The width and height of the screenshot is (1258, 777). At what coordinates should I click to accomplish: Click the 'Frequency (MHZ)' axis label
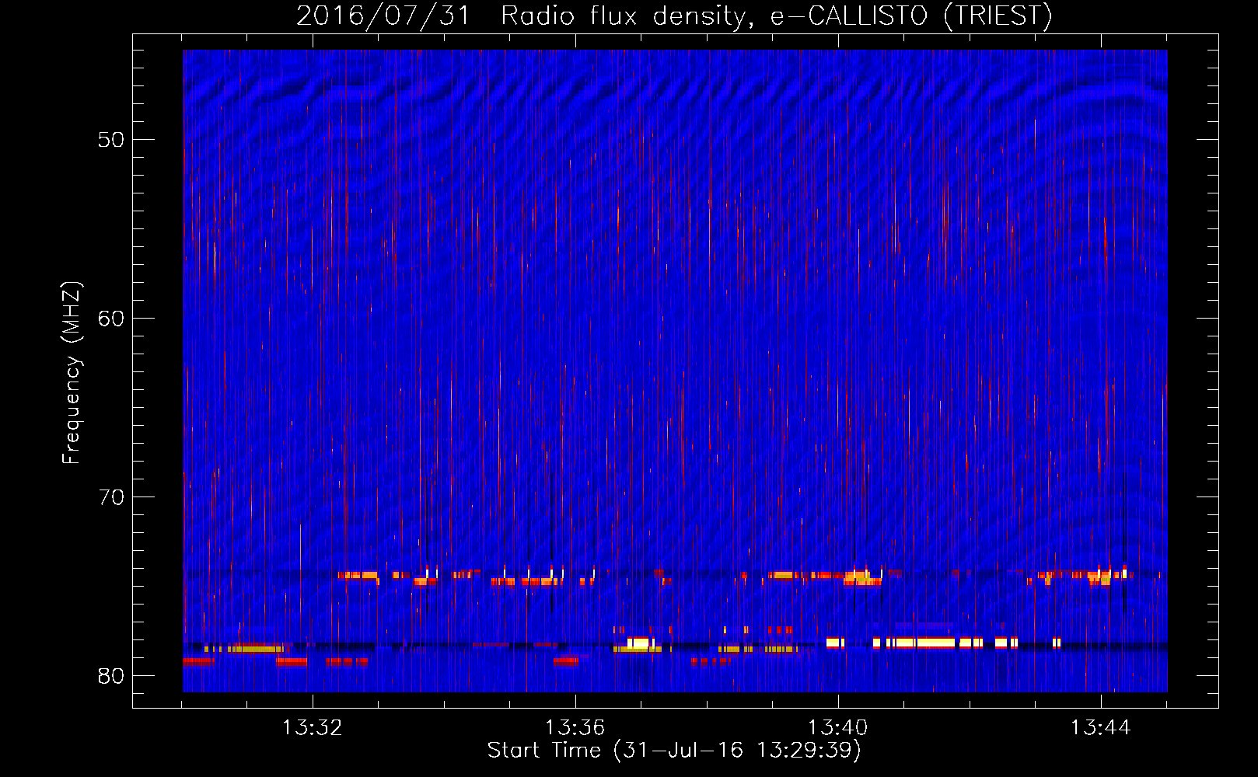pos(71,373)
